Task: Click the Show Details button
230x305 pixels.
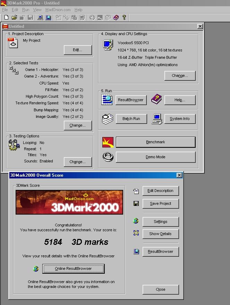Action: tap(161, 234)
